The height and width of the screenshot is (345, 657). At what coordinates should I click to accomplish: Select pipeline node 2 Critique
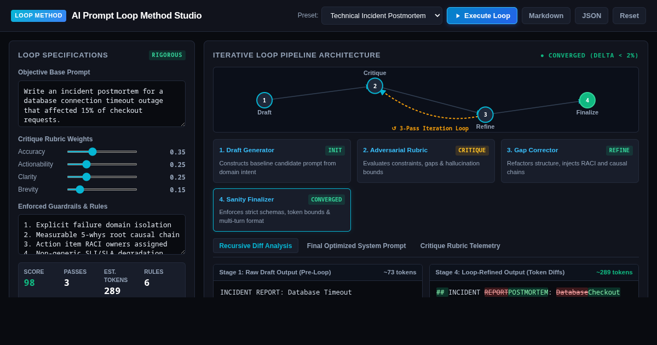click(x=375, y=86)
